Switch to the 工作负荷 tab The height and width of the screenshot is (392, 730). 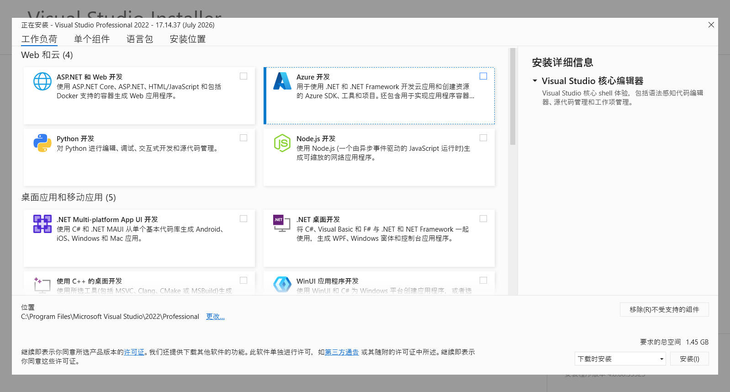[x=39, y=39]
